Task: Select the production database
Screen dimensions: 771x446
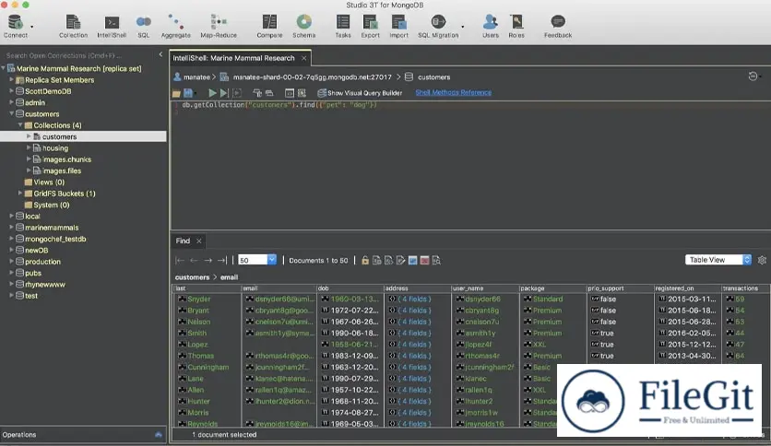Action: tap(42, 262)
